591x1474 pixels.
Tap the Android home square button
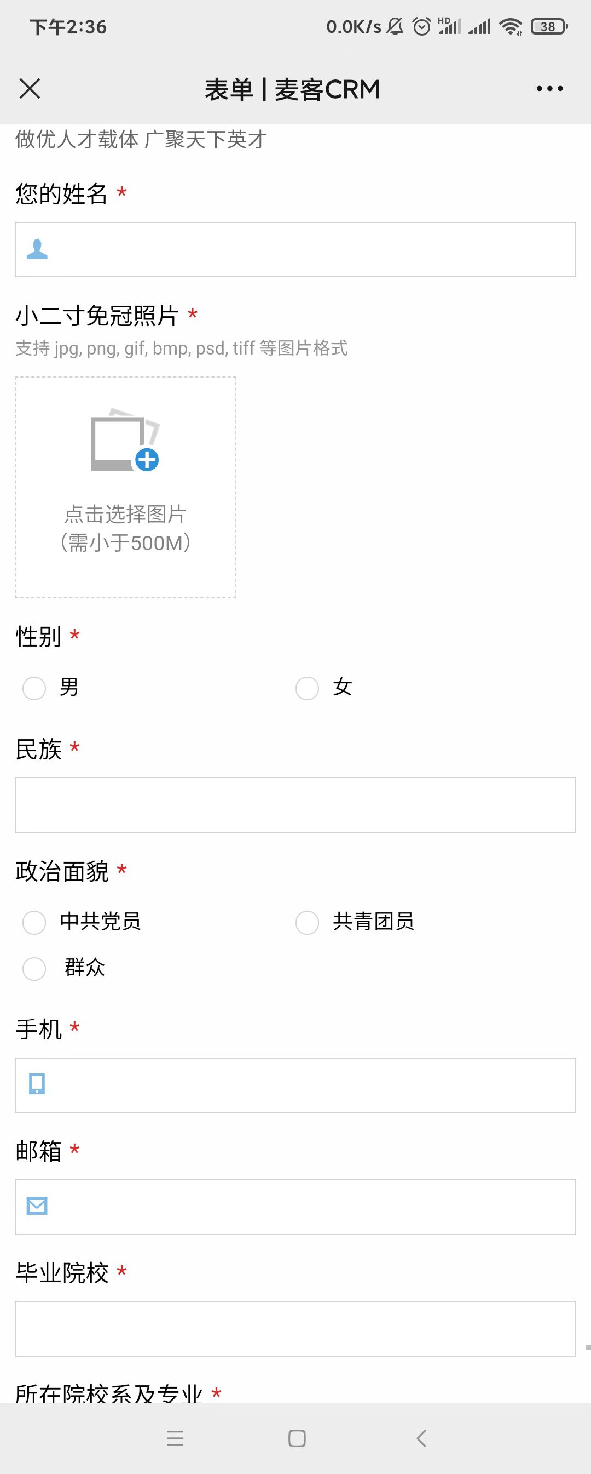pyautogui.click(x=297, y=1438)
